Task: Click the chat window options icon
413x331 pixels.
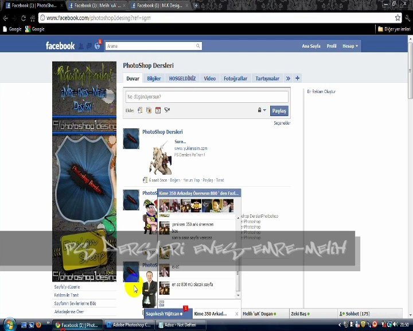Action: pos(161,303)
